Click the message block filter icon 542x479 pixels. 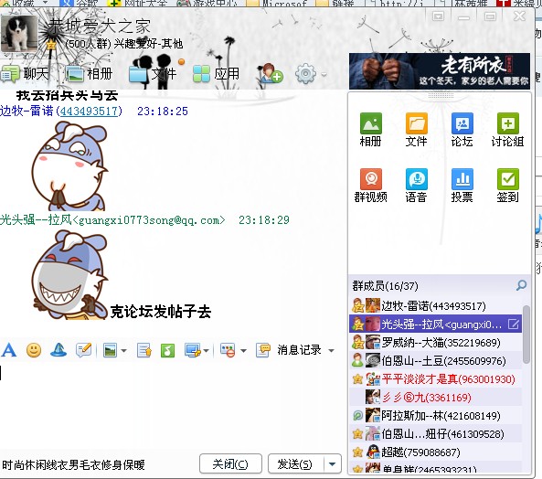tap(228, 350)
